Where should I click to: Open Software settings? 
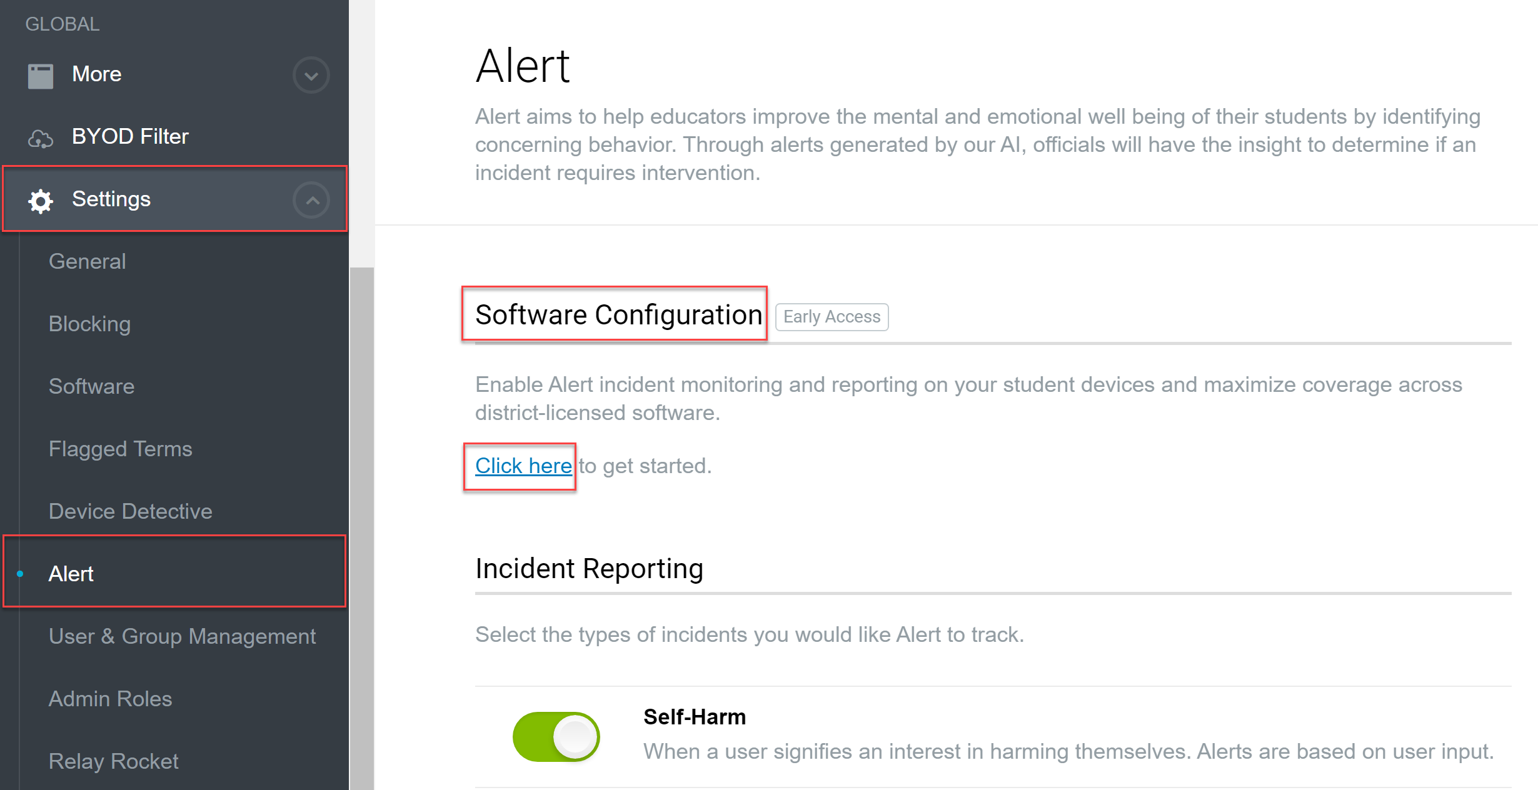tap(91, 386)
